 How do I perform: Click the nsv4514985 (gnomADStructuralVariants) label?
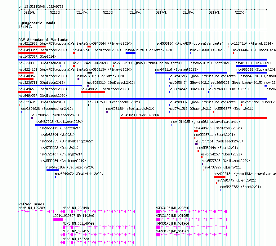[x=206, y=122]
